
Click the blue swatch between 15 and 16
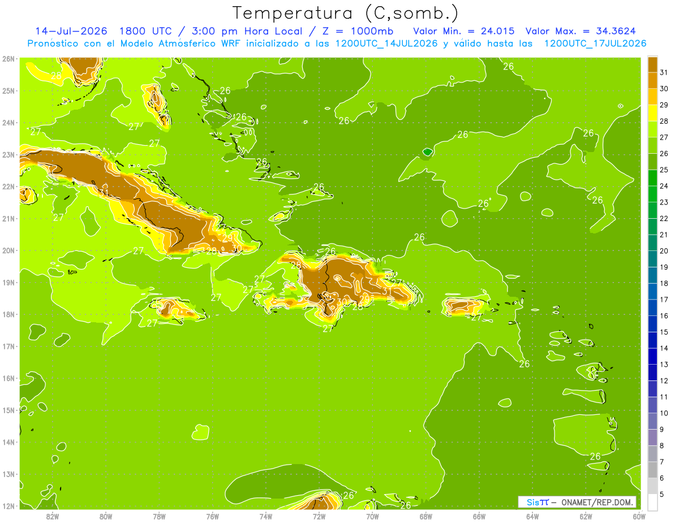click(x=652, y=324)
